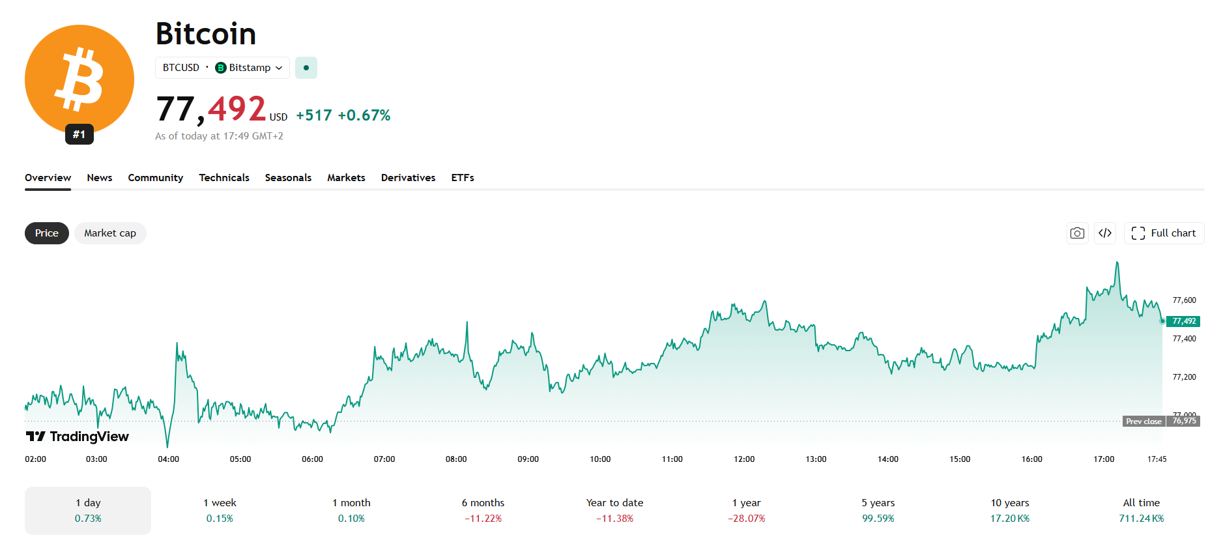Click the Bitcoin title heading

coord(206,34)
